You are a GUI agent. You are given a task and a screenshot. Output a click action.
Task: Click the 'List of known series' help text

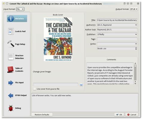pyautogui.click(x=52, y=95)
